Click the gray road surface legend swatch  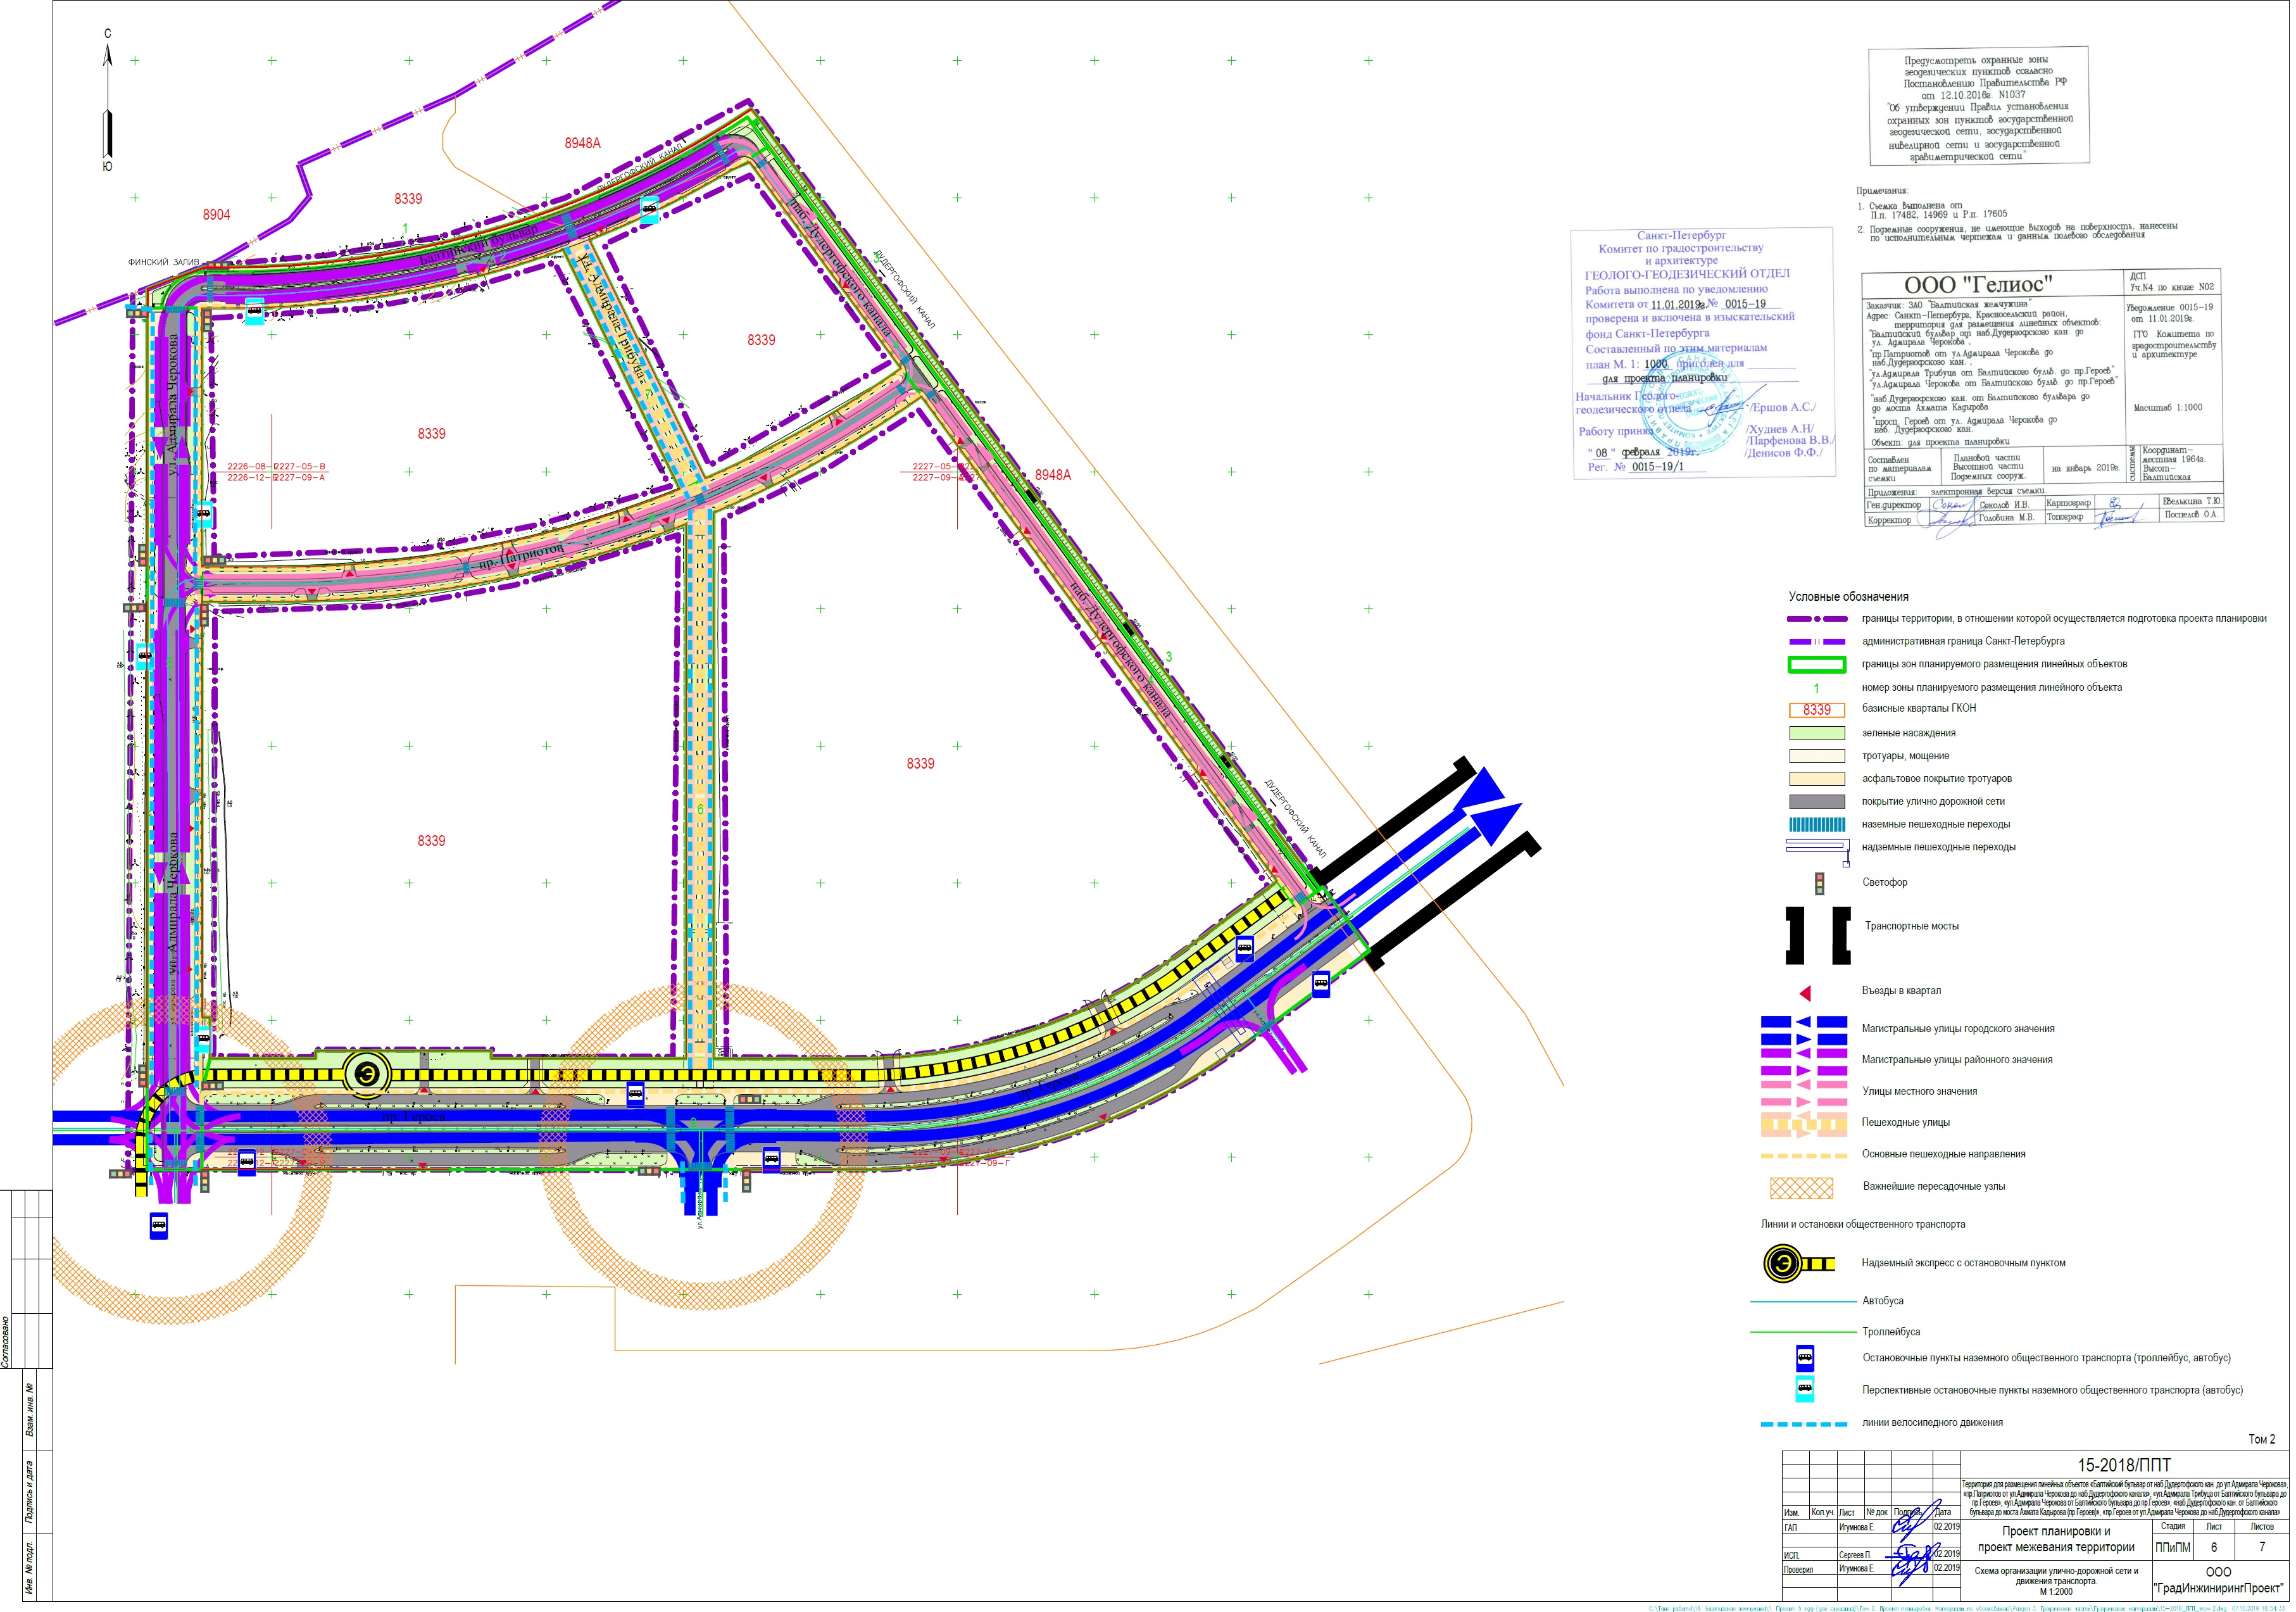(1818, 803)
